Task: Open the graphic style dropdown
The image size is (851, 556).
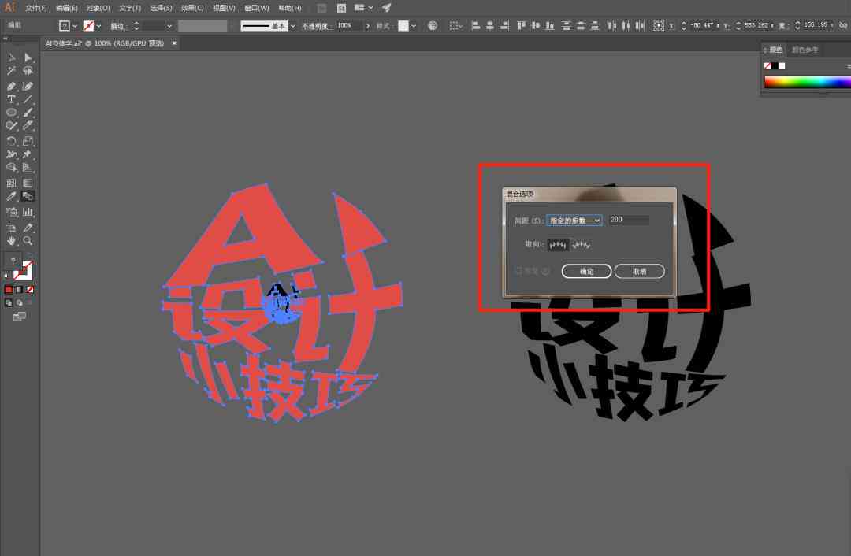Action: pos(414,25)
